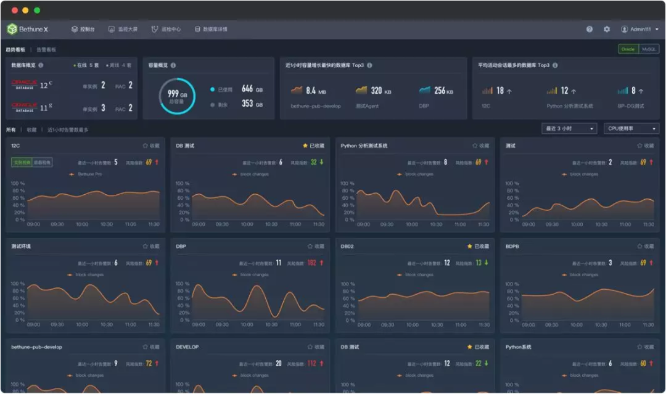Viewport: 666px width, 394px height.
Task: Click the Oracle Database 12c logo
Action: click(x=25, y=84)
